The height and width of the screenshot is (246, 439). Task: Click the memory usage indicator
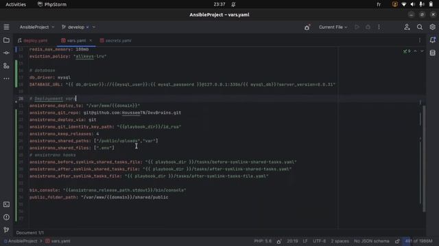tap(418, 241)
